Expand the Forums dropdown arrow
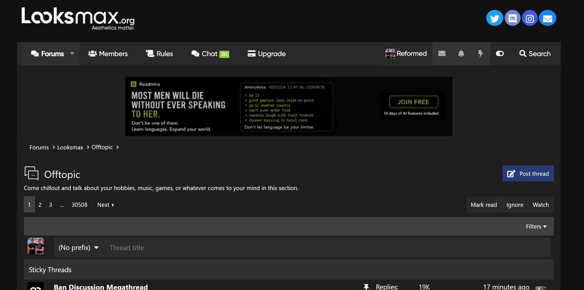The image size is (584, 290). [72, 54]
